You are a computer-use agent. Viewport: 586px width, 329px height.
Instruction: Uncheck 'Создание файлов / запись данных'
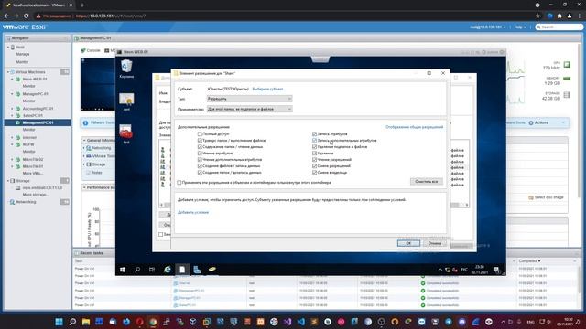click(200, 166)
